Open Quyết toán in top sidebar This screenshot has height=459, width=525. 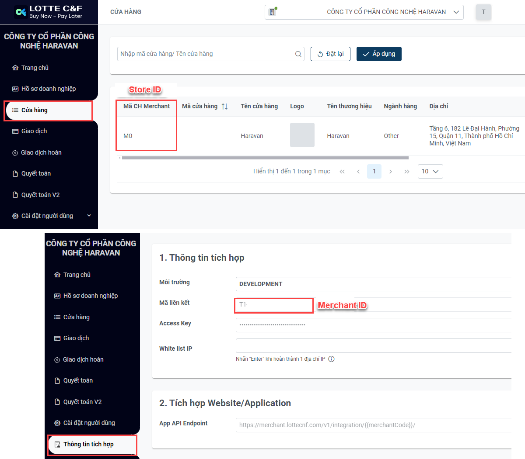coord(31,173)
